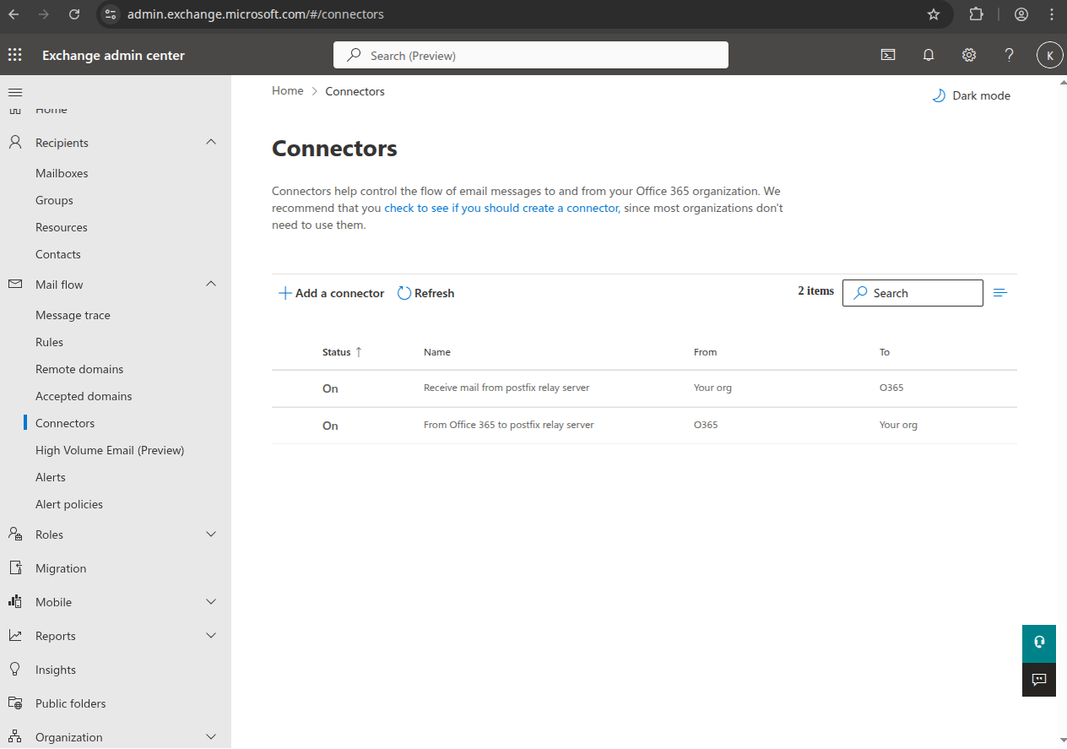The image size is (1067, 749).
Task: Click the Mail flow envelope icon
Action: [15, 285]
